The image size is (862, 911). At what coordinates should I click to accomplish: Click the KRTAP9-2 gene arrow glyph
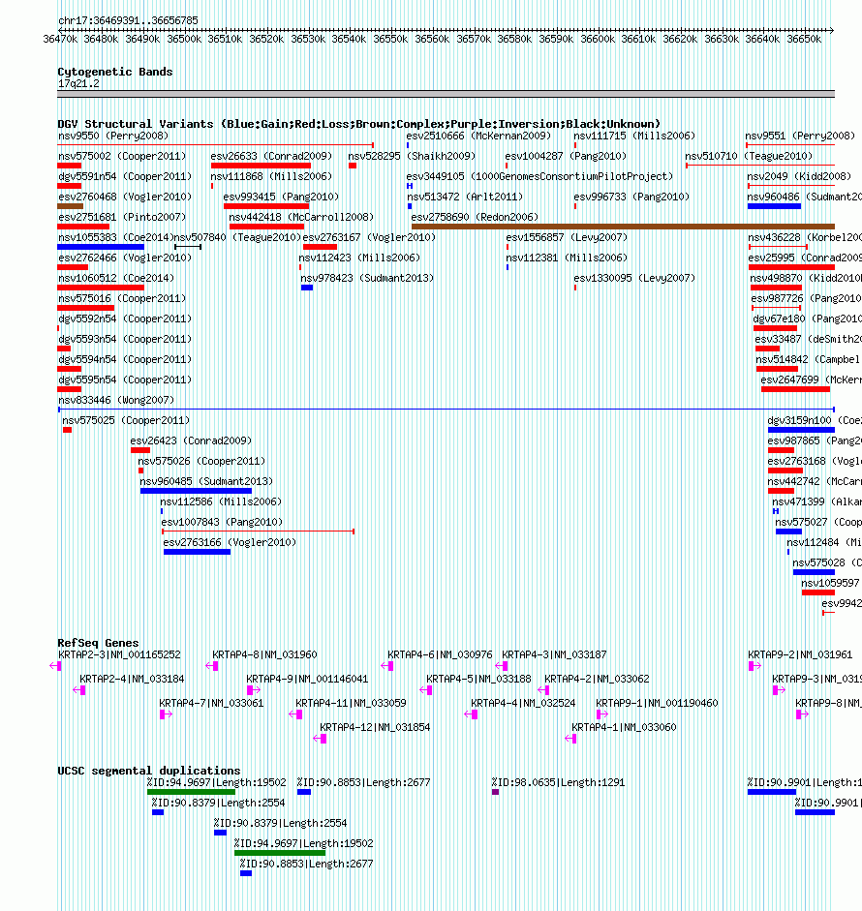[x=755, y=666]
